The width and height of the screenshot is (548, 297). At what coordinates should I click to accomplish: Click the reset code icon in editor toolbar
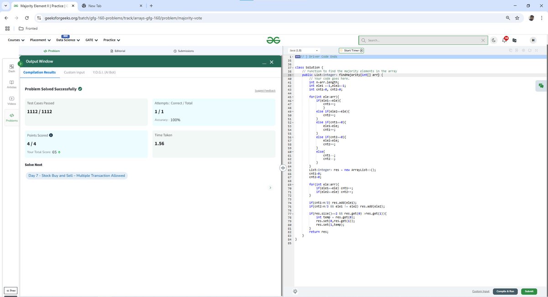tap(530, 50)
